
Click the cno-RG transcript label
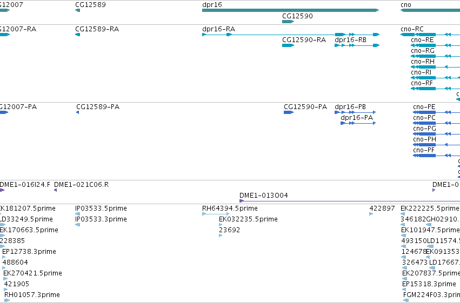click(423, 51)
